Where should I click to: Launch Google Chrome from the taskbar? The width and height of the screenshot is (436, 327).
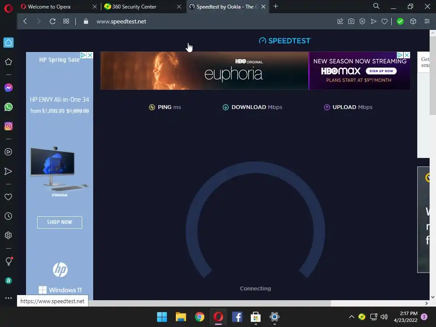pos(199,317)
